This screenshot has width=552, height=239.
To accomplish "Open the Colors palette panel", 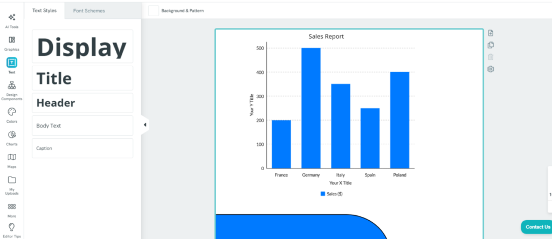I will (11, 114).
